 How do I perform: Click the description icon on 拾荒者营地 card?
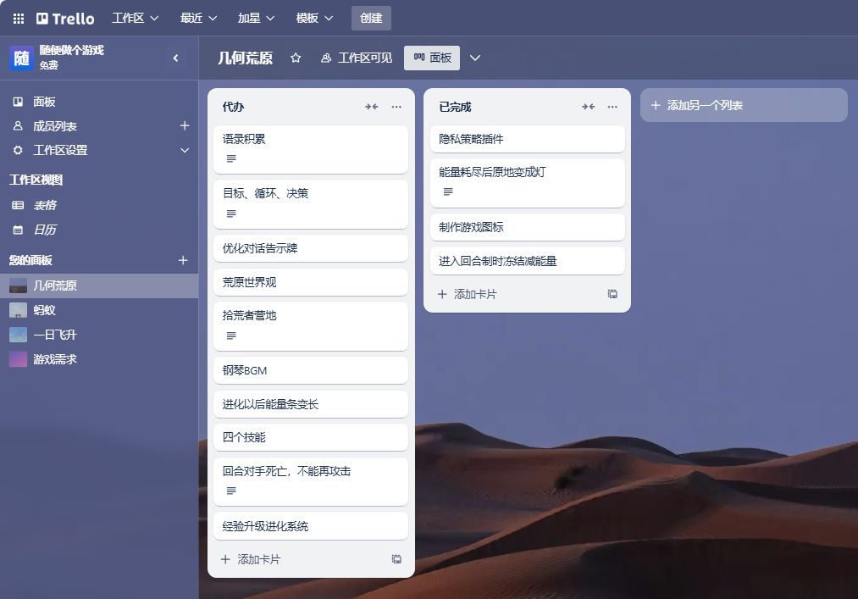231,336
